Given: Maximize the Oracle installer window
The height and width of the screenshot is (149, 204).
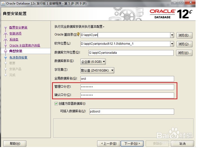Looking at the screenshot, I should (181, 2).
